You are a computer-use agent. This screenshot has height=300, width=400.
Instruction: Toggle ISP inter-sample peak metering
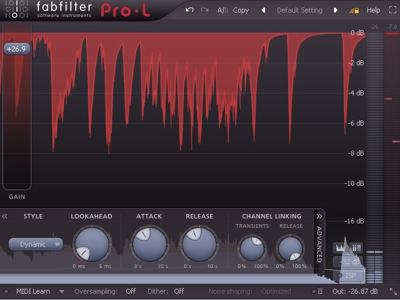click(349, 276)
